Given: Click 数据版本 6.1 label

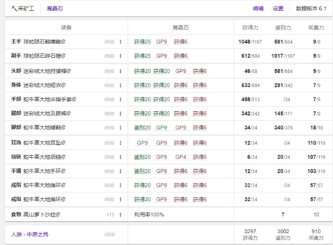Looking at the screenshot, I should [311, 8].
